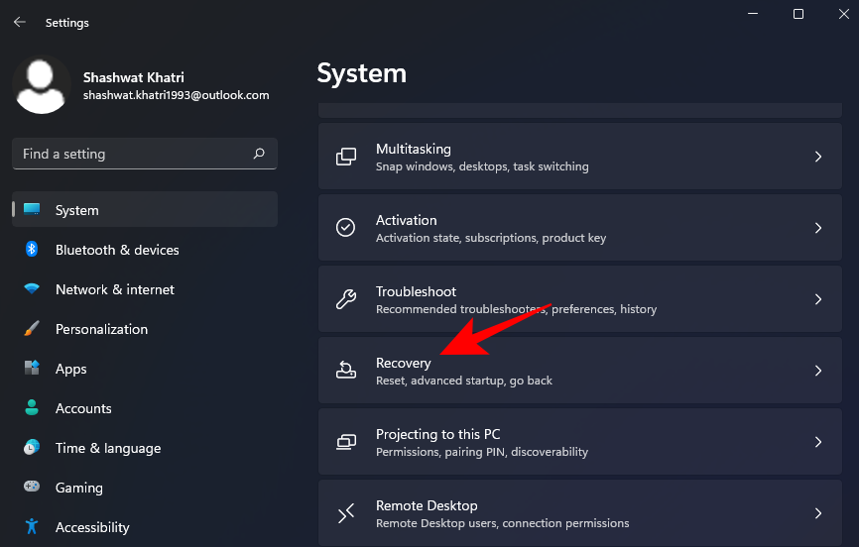Open Activation using the right chevron

click(817, 228)
